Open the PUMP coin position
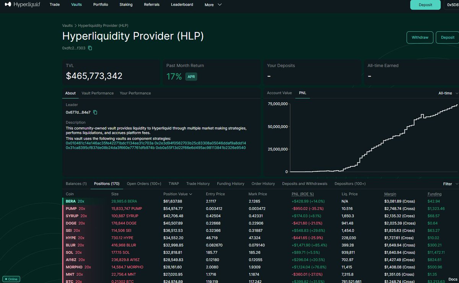Image resolution: width=459 pixels, height=283 pixels. point(72,208)
